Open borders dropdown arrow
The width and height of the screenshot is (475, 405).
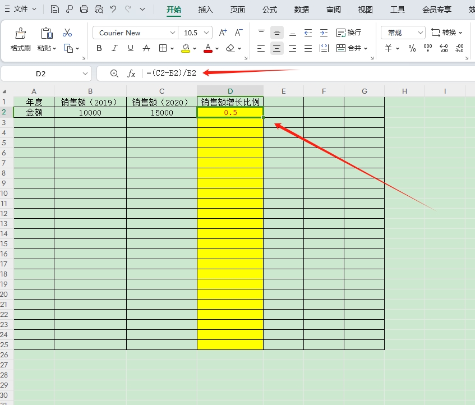(x=172, y=48)
